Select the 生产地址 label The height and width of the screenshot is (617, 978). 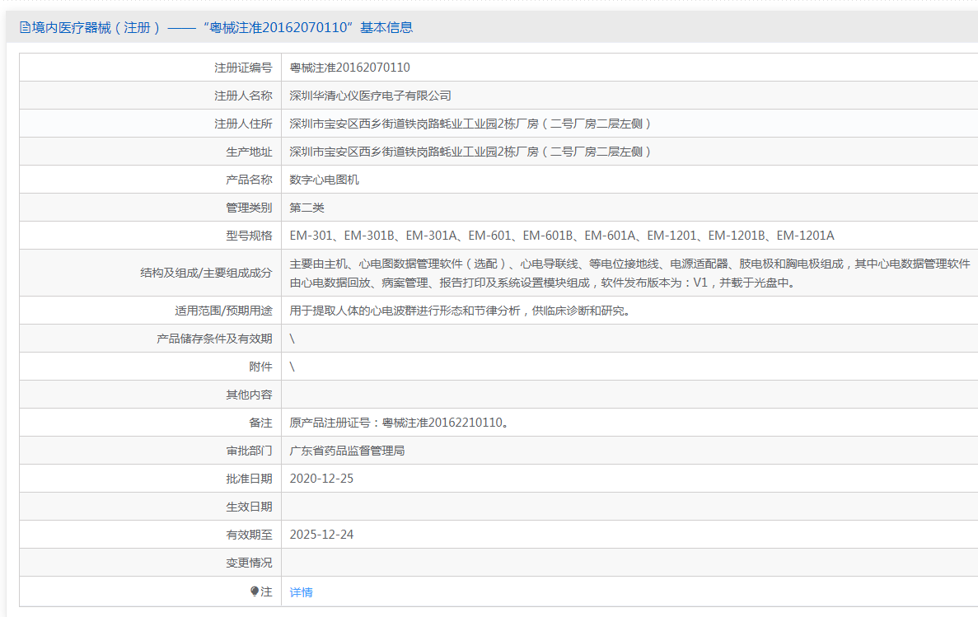[x=249, y=152]
